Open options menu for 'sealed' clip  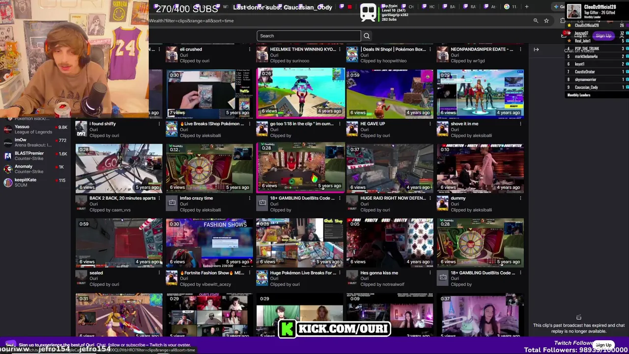(x=159, y=273)
